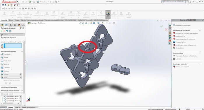Switch to the DisplayManager tab
Screen dimensions: 204x110
pyautogui.click(x=19, y=25)
